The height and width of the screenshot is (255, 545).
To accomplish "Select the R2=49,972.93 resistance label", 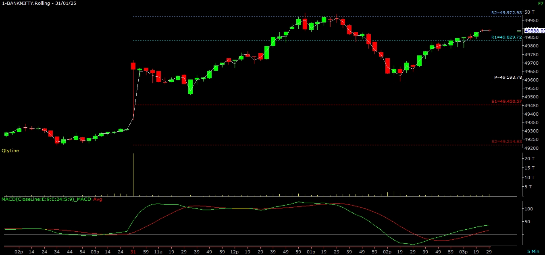I will click(506, 13).
